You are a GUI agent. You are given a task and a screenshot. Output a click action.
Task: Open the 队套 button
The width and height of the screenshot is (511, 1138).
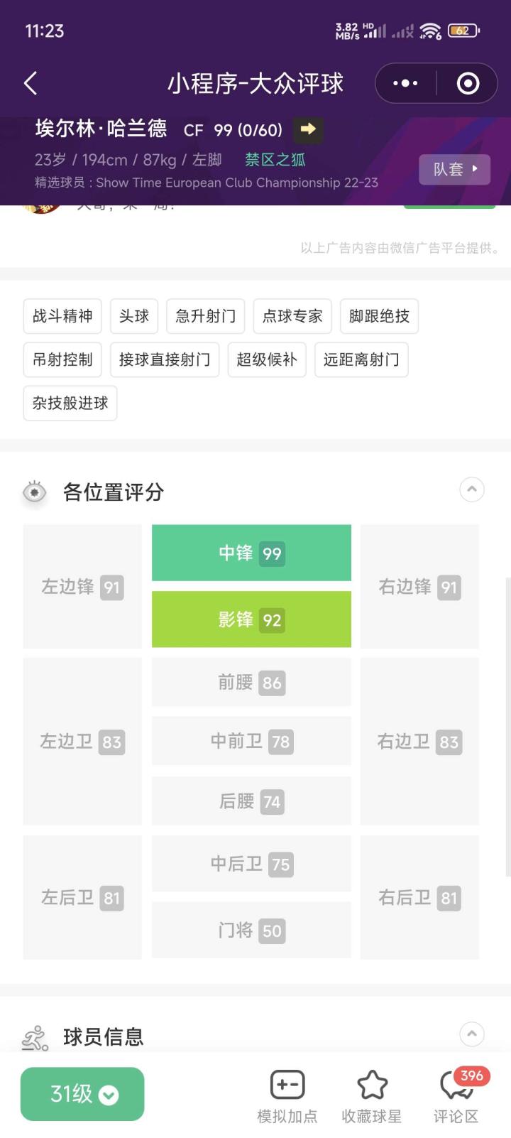454,169
